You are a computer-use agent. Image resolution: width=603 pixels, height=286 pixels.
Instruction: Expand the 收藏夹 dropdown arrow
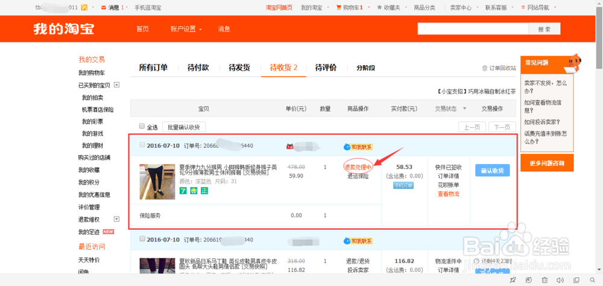406,8
